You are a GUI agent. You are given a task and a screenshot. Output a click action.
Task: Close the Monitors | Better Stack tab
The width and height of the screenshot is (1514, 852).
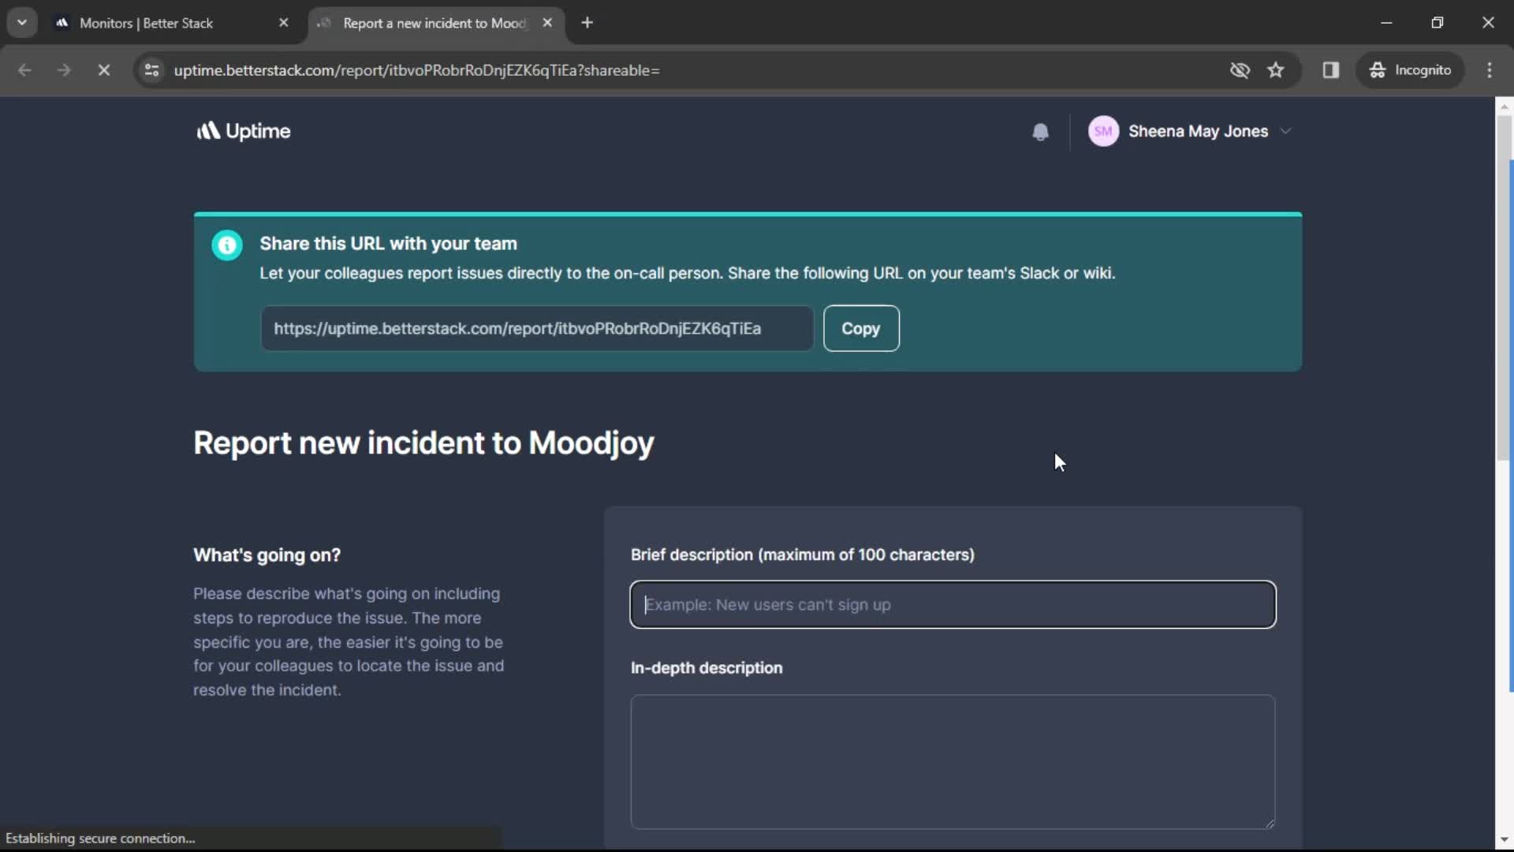pos(284,23)
